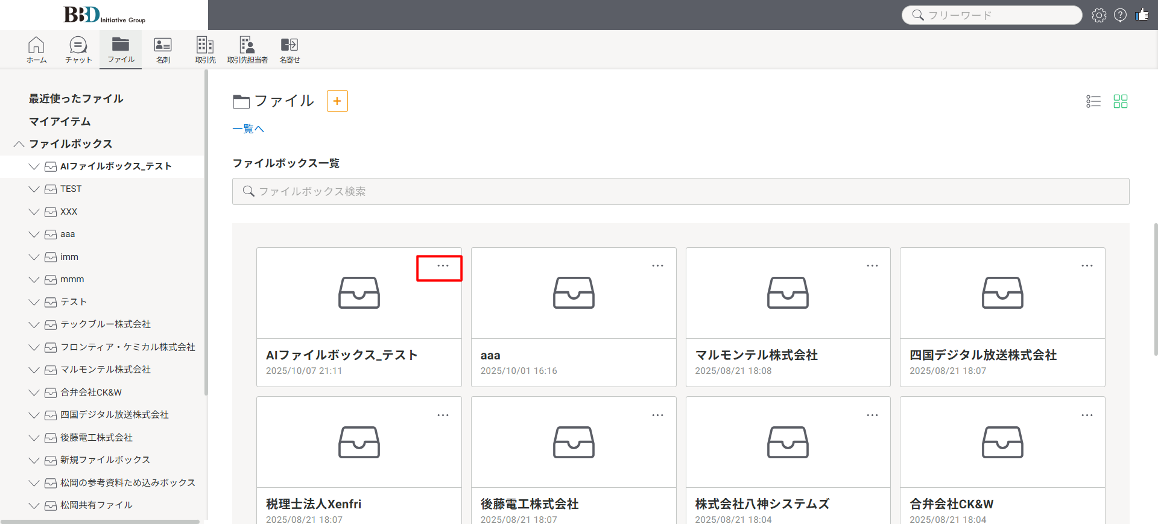1158x524 pixels.
Task: Switch to grid view layout
Action: pos(1120,101)
